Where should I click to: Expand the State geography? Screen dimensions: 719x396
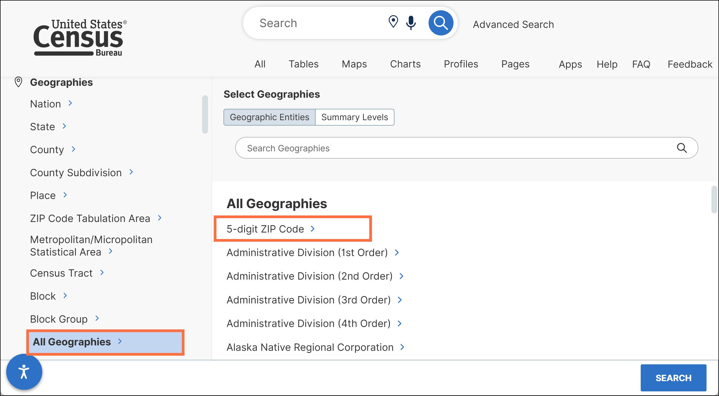(48, 127)
